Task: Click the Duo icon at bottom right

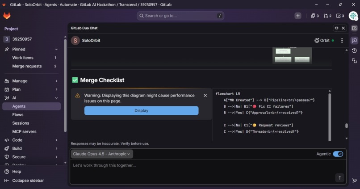Action: [354, 181]
